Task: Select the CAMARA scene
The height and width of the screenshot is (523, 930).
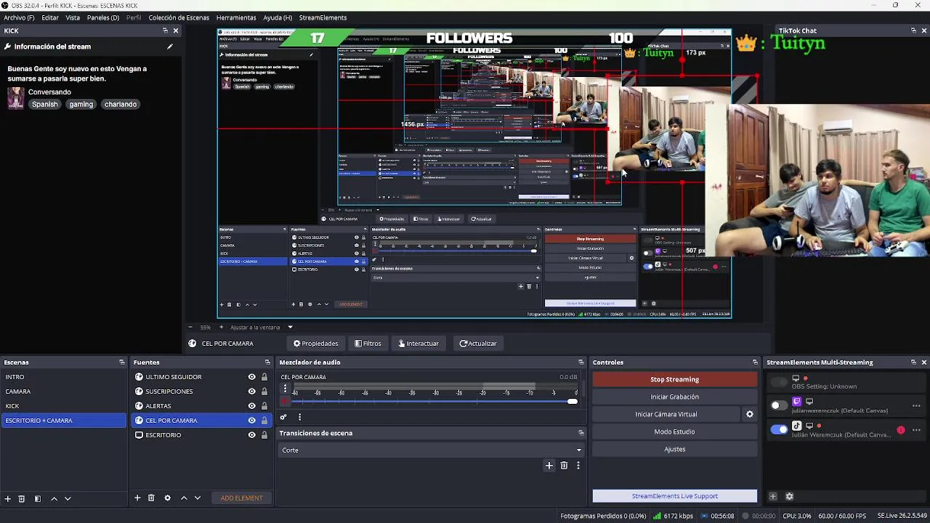Action: point(64,392)
